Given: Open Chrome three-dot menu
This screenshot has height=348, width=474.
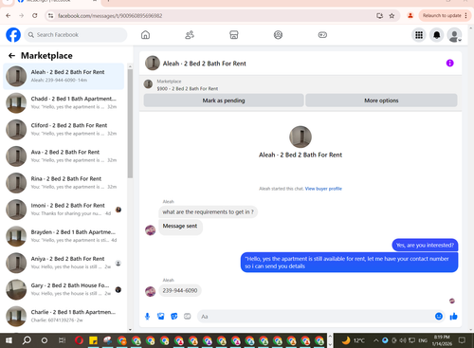Looking at the screenshot, I should (x=465, y=15).
